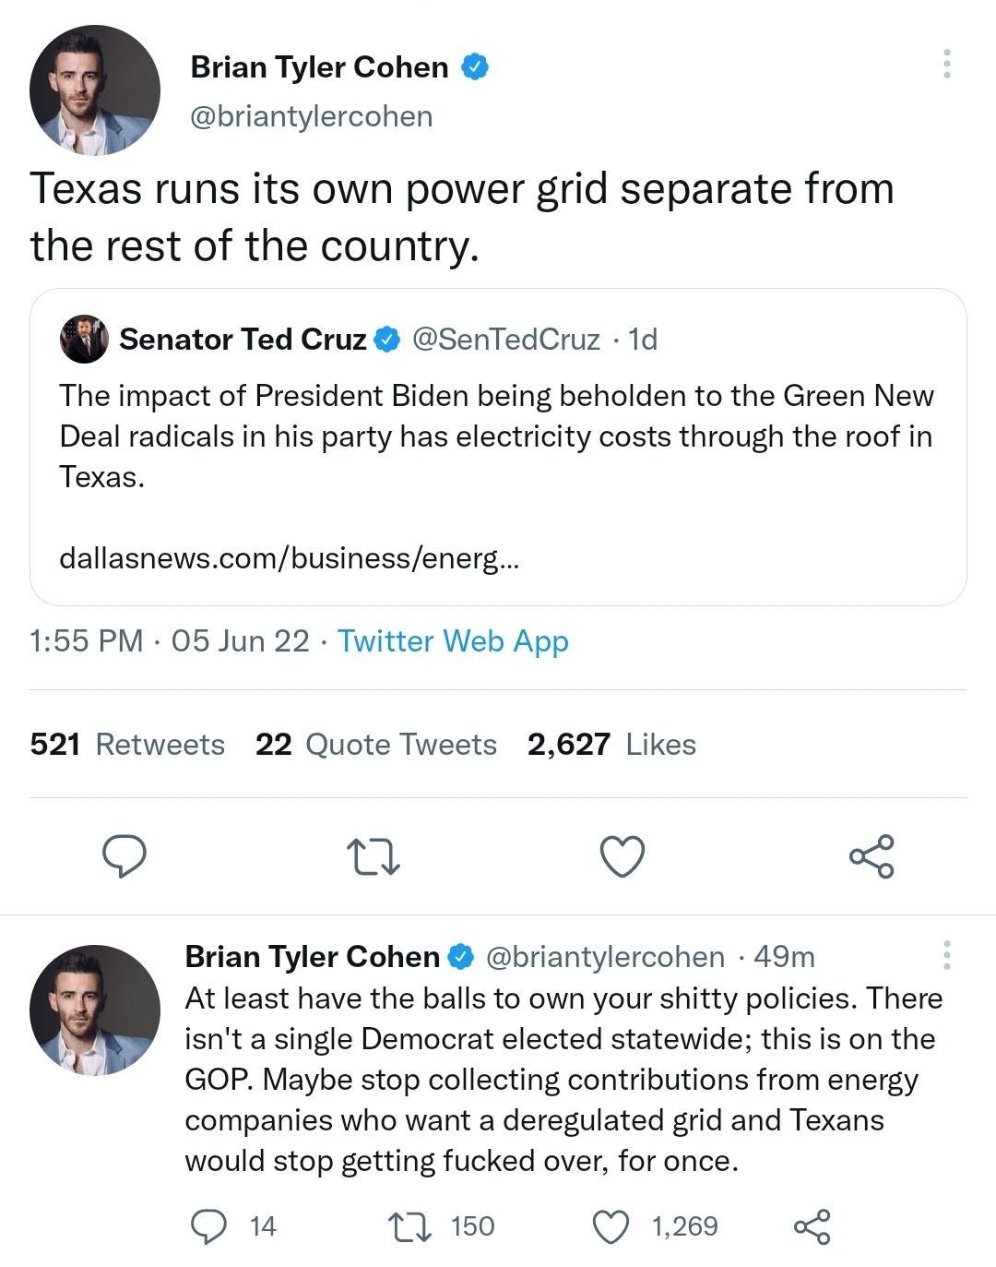Viewport: 996px width, 1267px height.
Task: Click verified badge beside Senator Ted Cruz
Action: click(384, 339)
